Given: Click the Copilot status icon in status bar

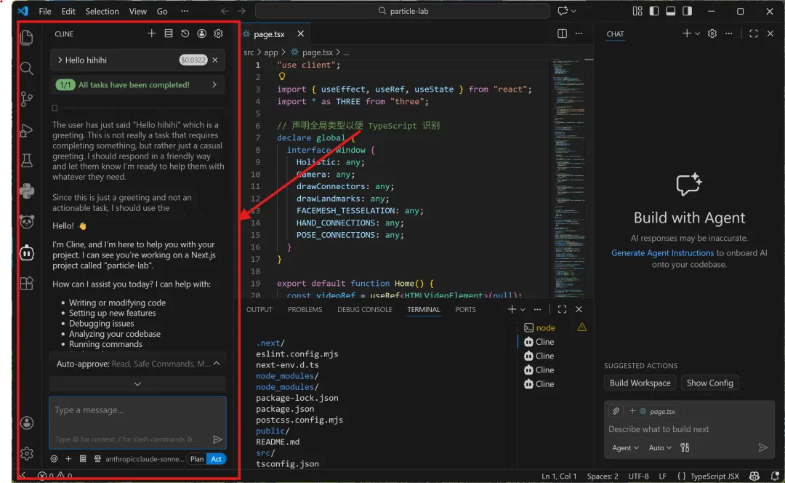Looking at the screenshot, I should pos(754,476).
